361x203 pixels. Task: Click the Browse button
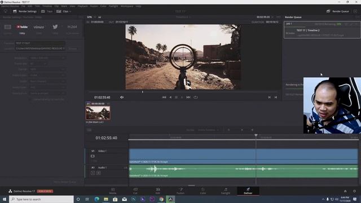tap(73, 48)
